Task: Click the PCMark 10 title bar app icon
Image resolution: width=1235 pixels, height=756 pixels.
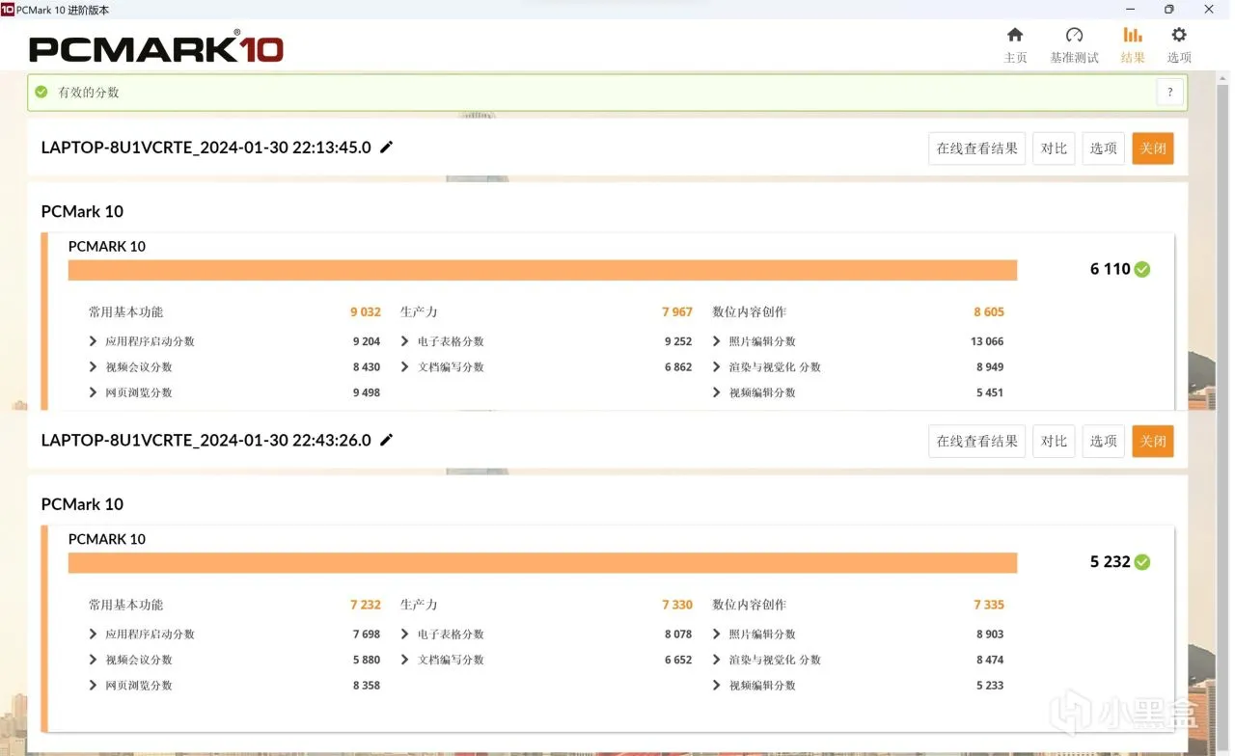Action: (8, 10)
